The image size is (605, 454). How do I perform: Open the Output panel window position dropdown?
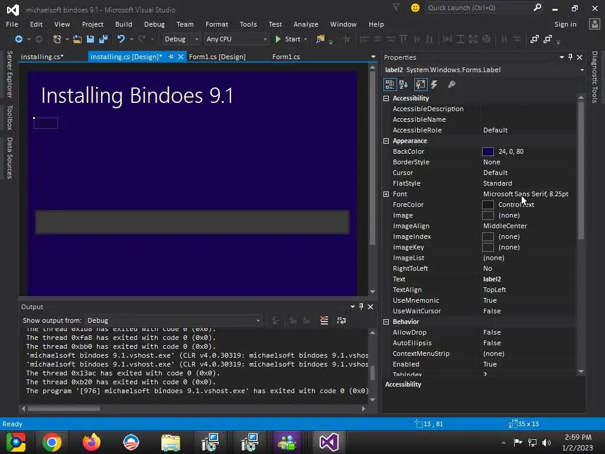click(x=352, y=307)
